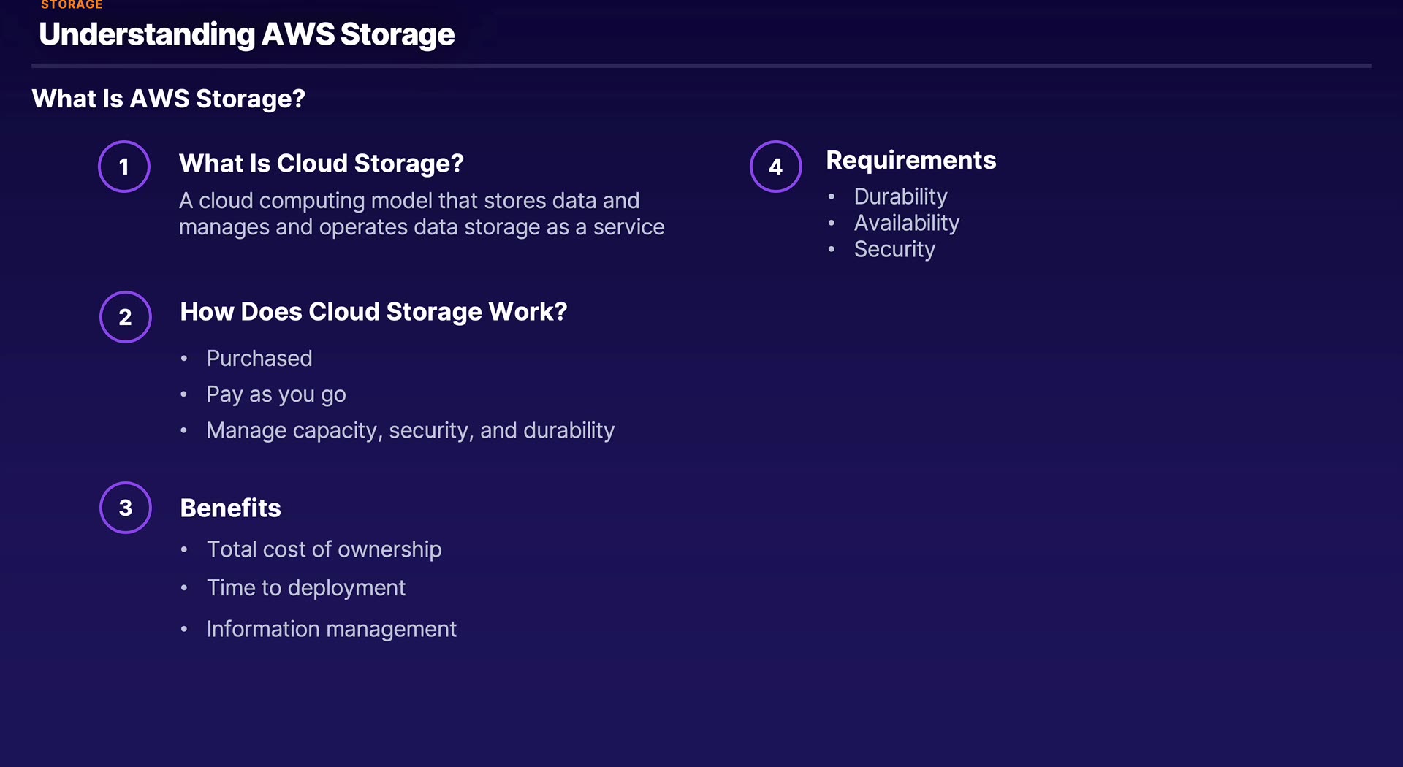
Task: Click the 'Security' requirement bullet
Action: coord(895,249)
